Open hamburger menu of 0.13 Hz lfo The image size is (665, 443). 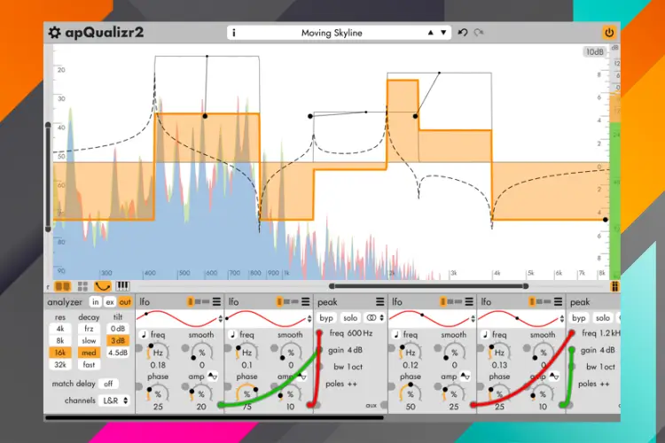point(558,302)
